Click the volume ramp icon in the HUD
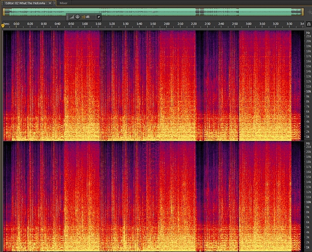Screen dimensions: 312x252 tap(71, 17)
